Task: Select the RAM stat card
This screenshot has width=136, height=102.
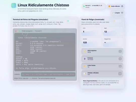Action: pos(113,31)
